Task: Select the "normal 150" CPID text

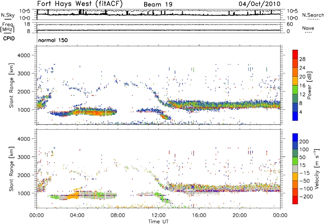Action: coord(53,40)
